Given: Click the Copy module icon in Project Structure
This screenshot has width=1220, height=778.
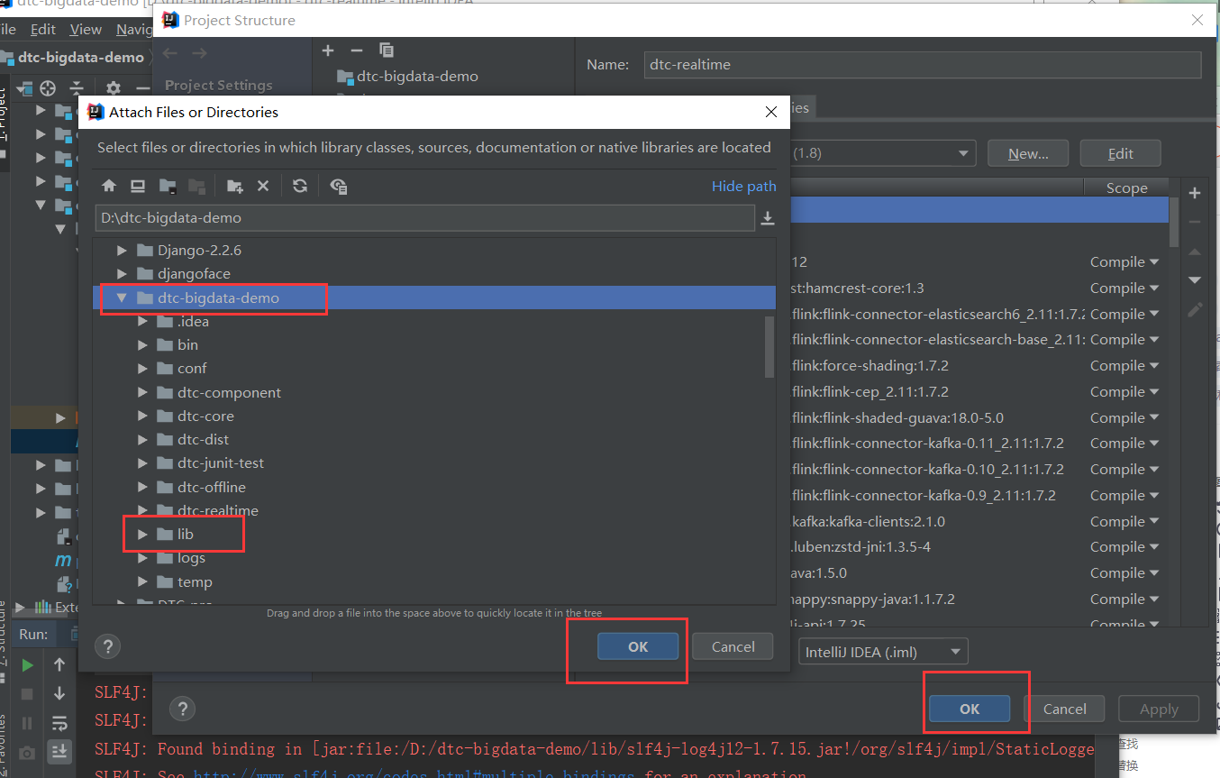Looking at the screenshot, I should click(387, 50).
